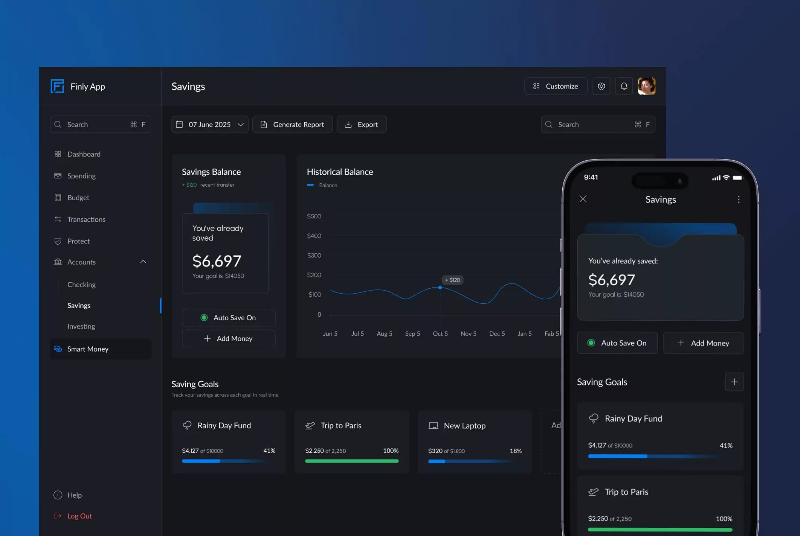Focus the sidebar Search field

coord(100,125)
